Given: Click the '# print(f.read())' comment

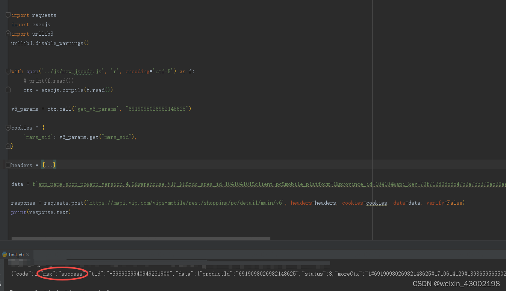Looking at the screenshot, I should click(48, 81).
